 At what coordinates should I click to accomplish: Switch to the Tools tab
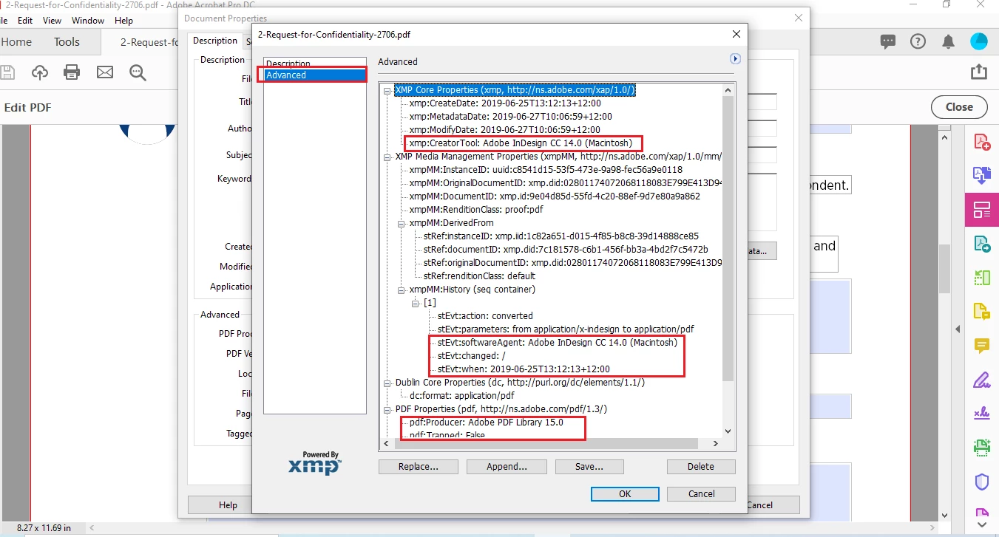(x=67, y=42)
